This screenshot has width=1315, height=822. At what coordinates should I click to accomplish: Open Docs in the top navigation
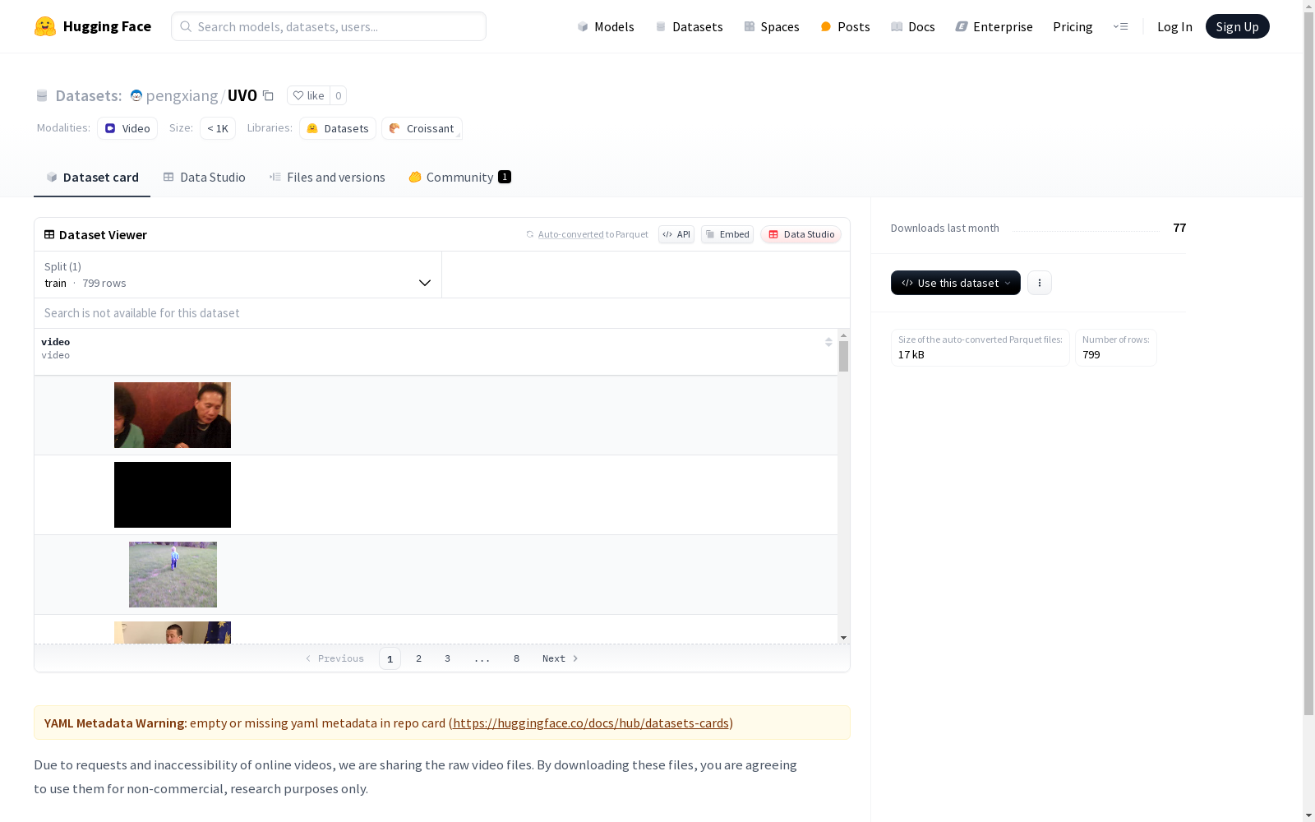pos(913,26)
